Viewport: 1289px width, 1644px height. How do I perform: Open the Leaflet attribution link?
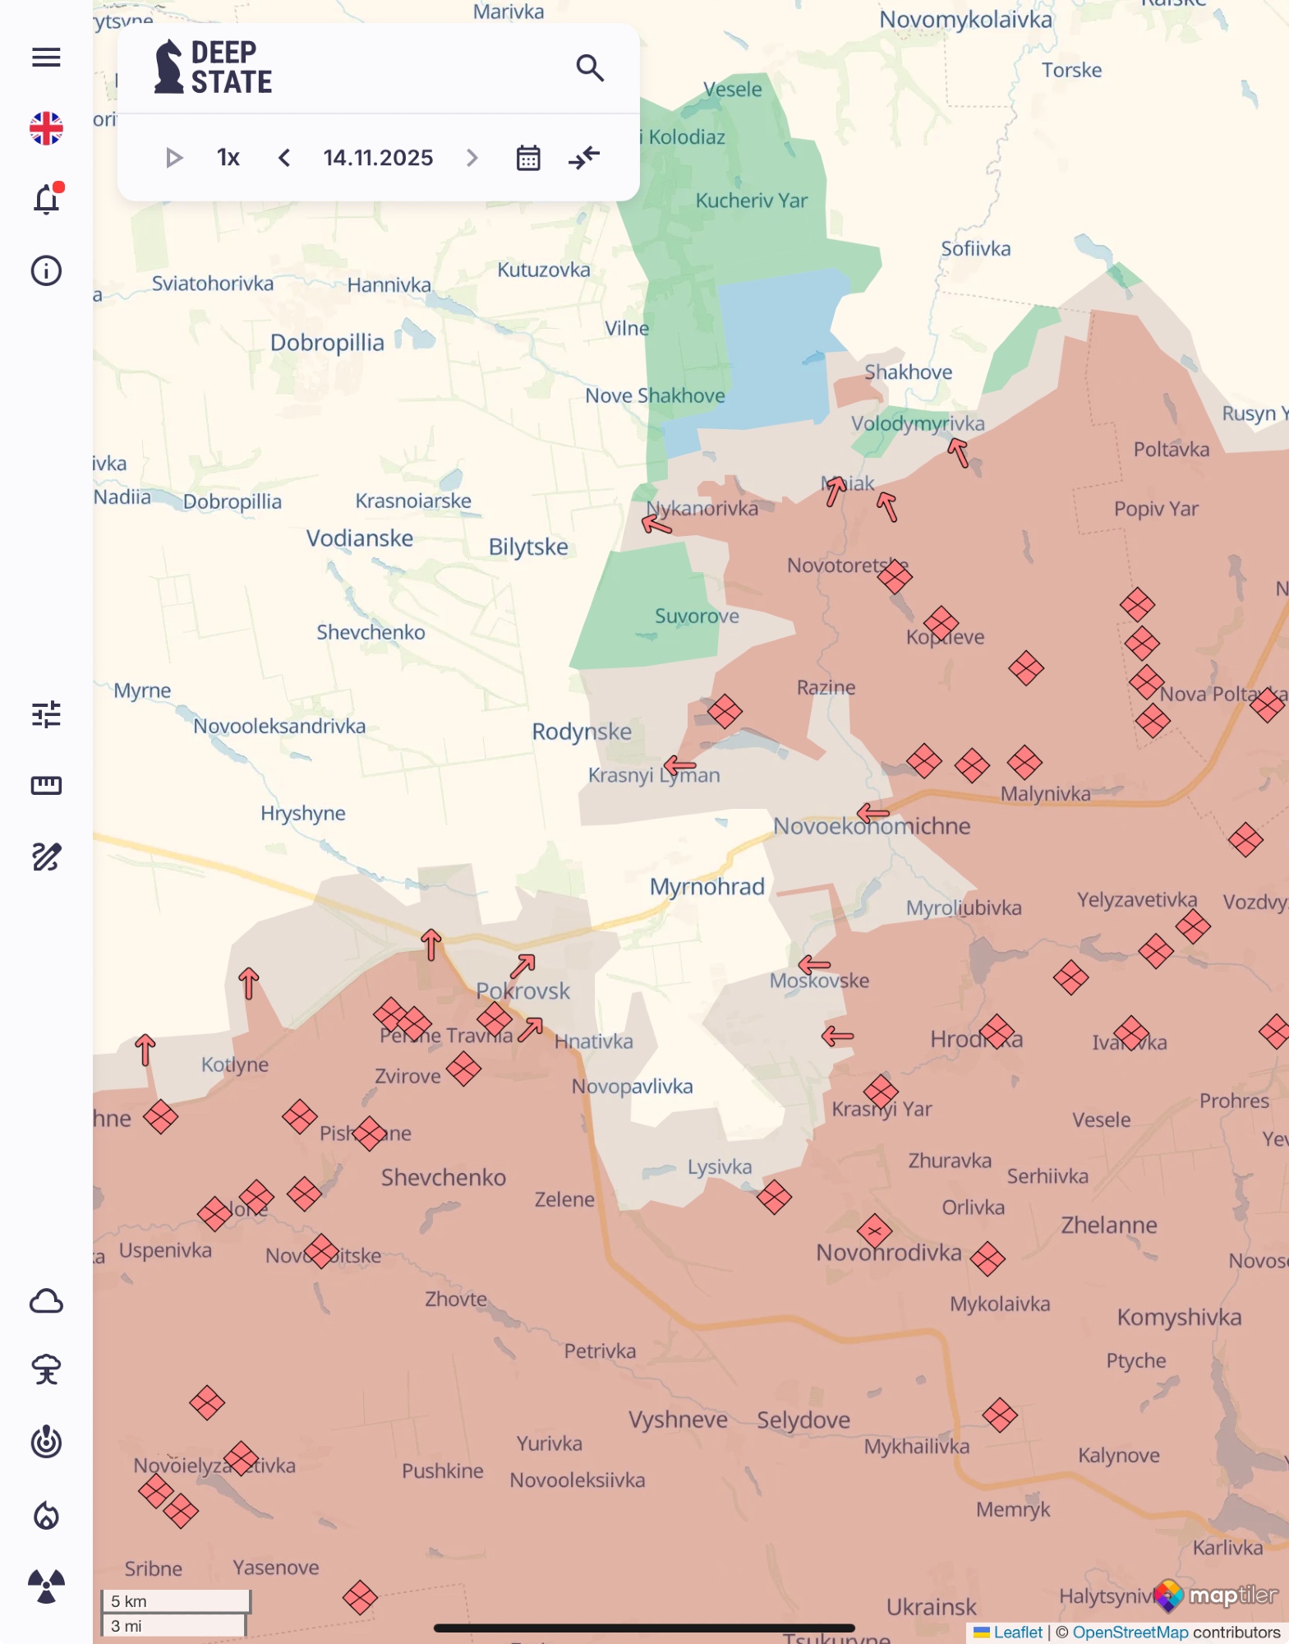[1017, 1632]
